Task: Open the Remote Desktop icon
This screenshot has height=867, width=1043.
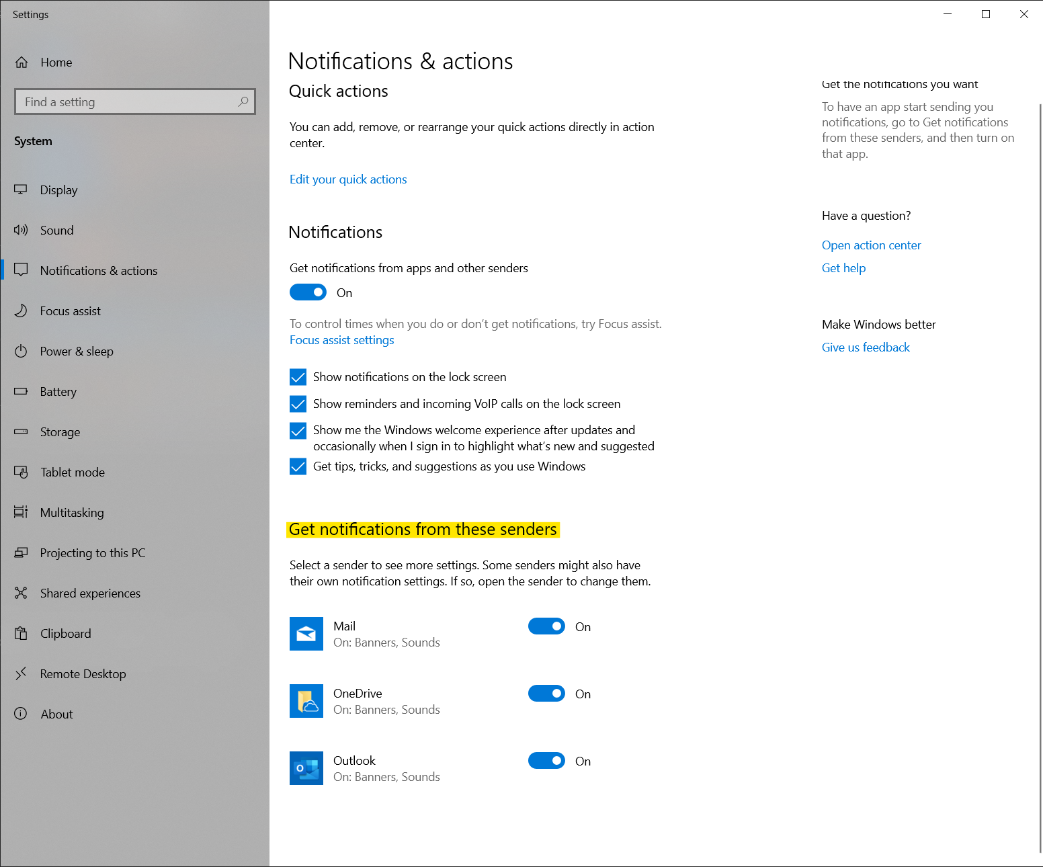Action: 21,673
